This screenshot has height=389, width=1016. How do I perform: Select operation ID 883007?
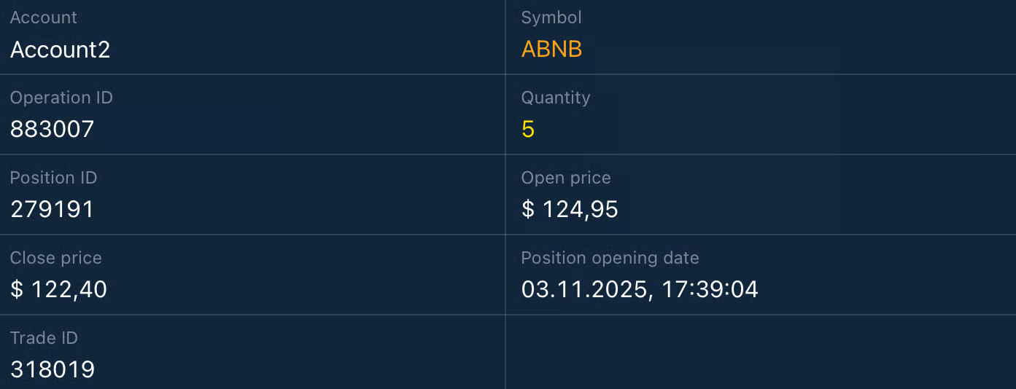[x=53, y=130]
